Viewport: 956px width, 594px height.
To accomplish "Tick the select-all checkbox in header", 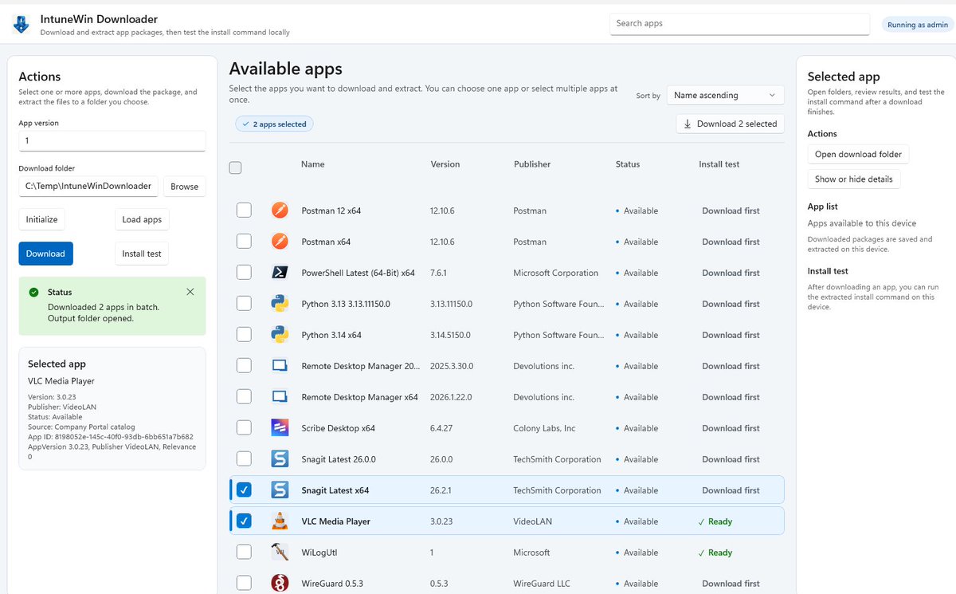I will click(x=235, y=167).
